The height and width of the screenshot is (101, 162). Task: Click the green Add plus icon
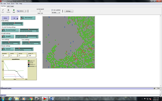14,10
